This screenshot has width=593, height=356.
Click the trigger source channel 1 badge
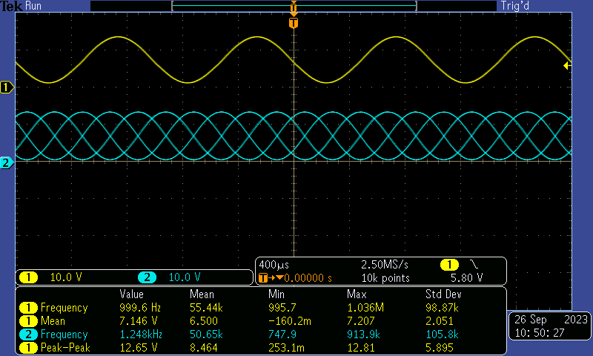point(449,265)
